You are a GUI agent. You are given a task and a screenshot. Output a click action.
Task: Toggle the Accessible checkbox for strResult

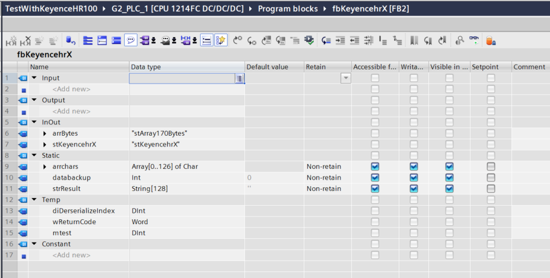[x=375, y=188]
